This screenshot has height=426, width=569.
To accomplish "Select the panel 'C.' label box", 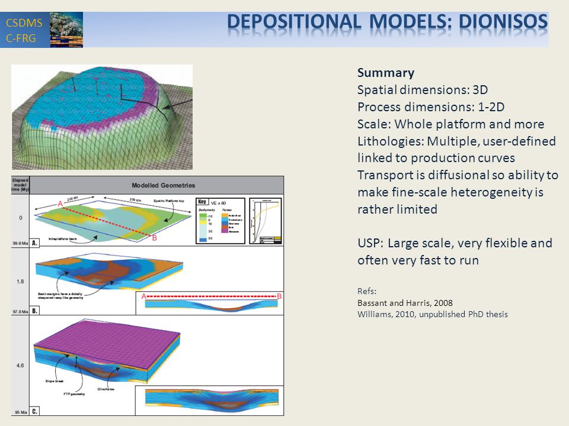I will pyautogui.click(x=34, y=411).
